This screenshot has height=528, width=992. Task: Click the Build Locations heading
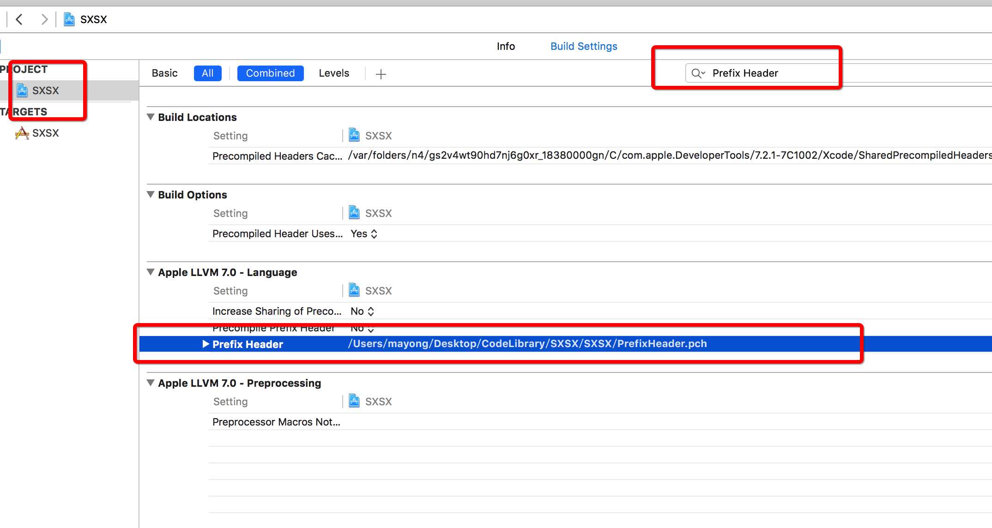pyautogui.click(x=197, y=117)
